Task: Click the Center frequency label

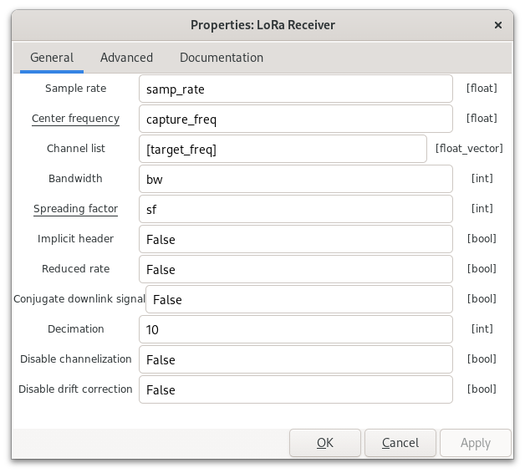Action: click(76, 119)
